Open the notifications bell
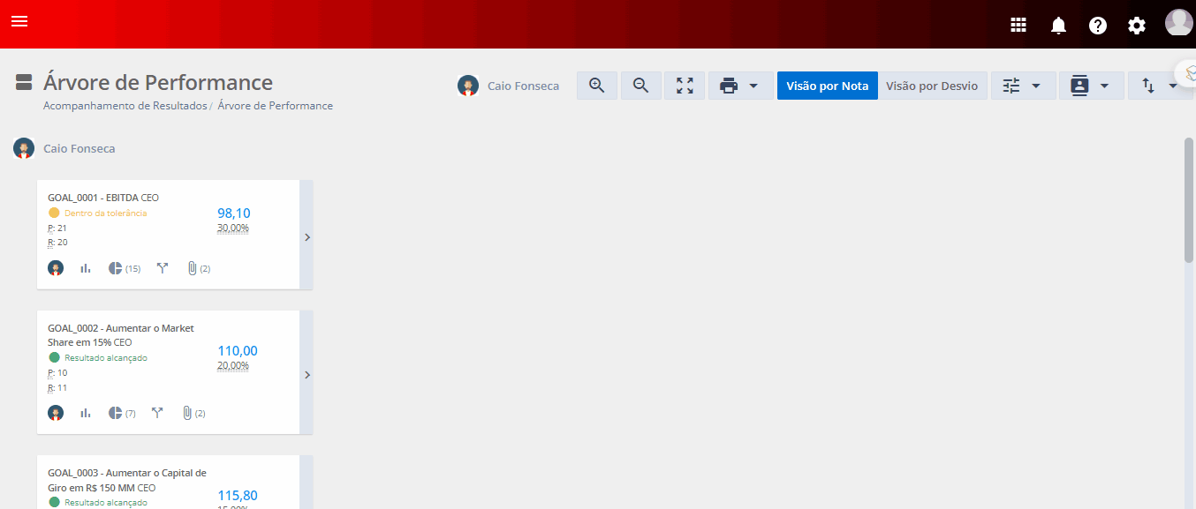1196x509 pixels. [1058, 26]
